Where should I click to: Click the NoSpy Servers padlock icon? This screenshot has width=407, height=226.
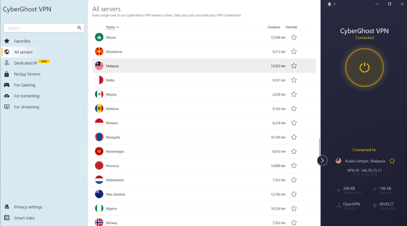point(7,74)
